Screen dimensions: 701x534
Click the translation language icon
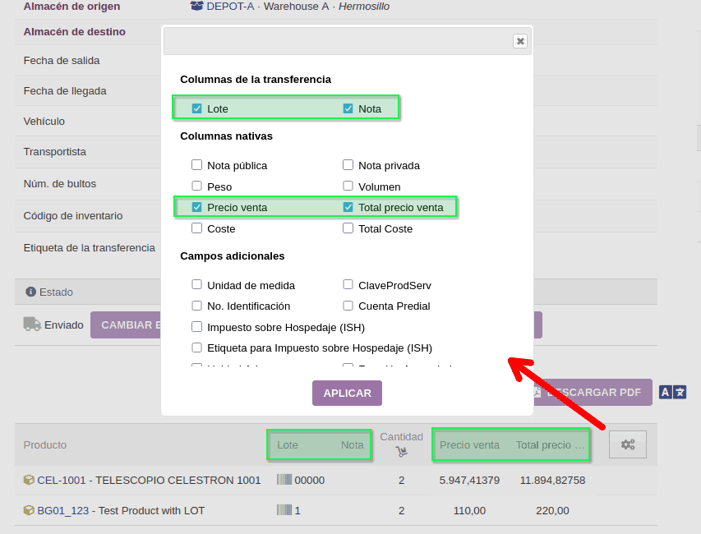(672, 393)
